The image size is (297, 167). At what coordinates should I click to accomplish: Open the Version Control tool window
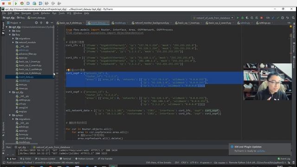[x=45, y=159]
